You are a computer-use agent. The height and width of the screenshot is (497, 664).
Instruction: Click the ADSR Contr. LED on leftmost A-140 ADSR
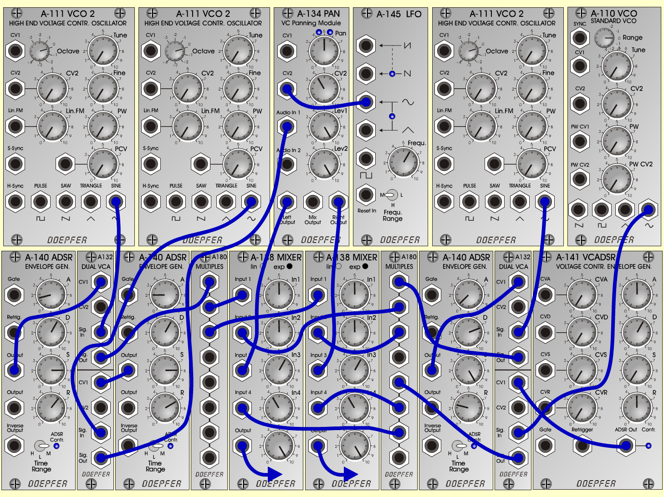[x=56, y=446]
